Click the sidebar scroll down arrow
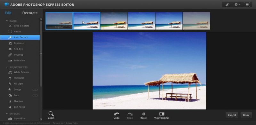Image resolution: width=256 pixels, height=125 pixels. 41,119
